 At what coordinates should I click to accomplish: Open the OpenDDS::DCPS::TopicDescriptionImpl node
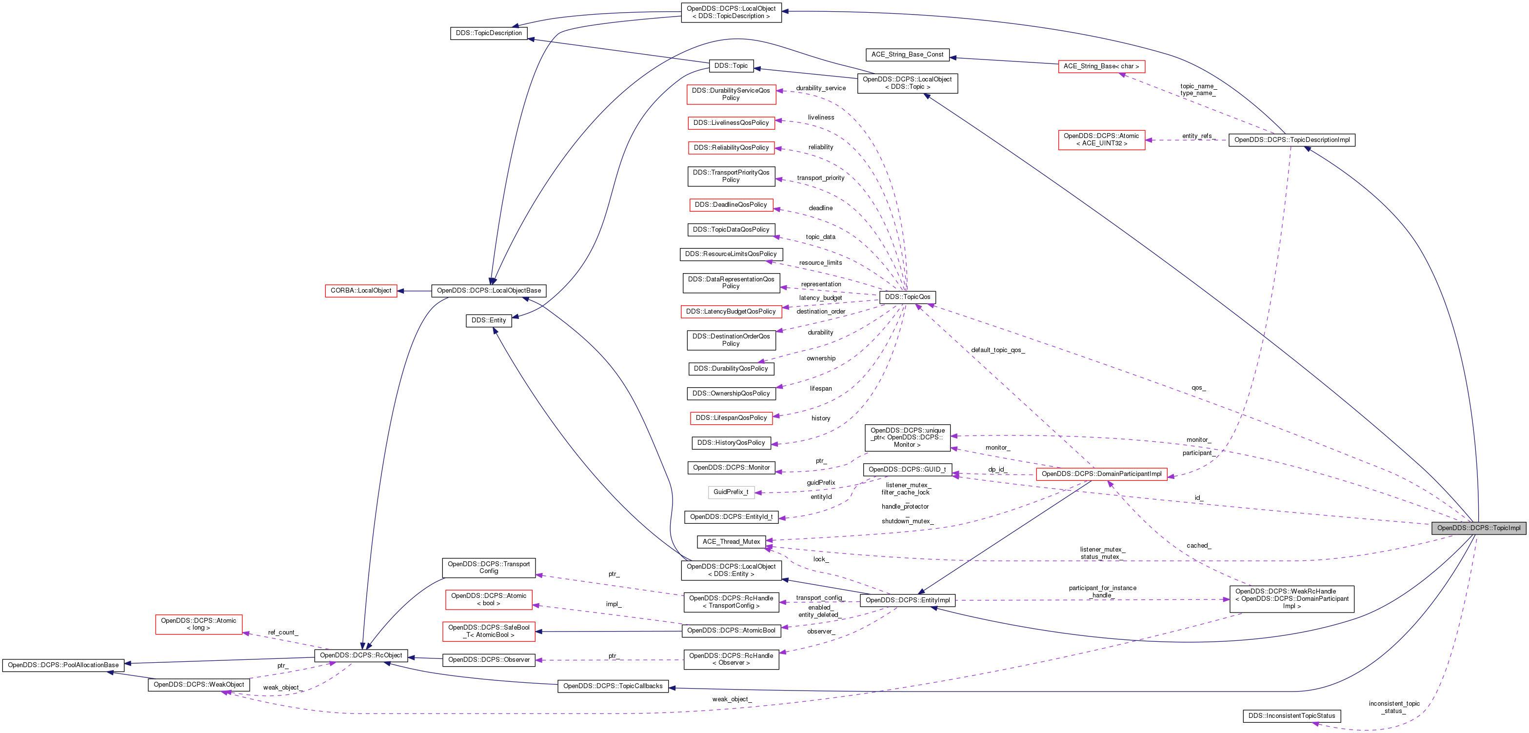point(1291,140)
